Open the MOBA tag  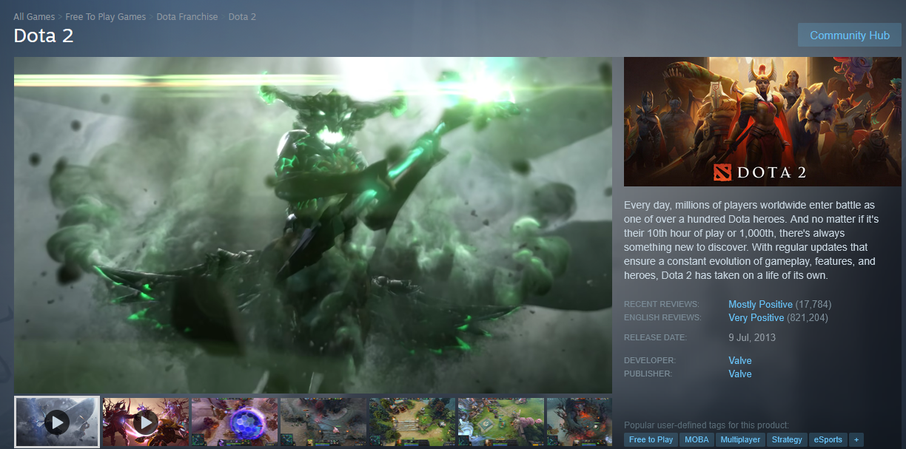[x=697, y=439]
